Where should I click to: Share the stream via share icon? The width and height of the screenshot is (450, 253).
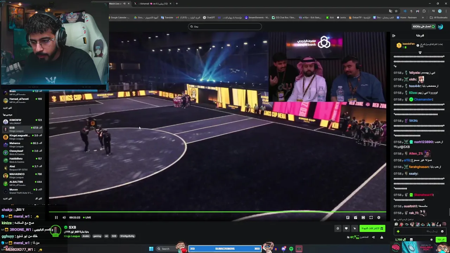pos(373,237)
